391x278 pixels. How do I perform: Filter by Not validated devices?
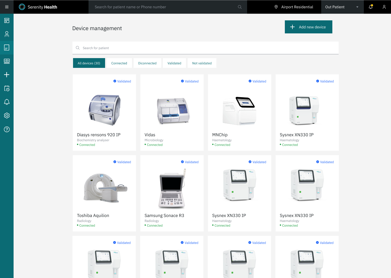click(x=202, y=63)
